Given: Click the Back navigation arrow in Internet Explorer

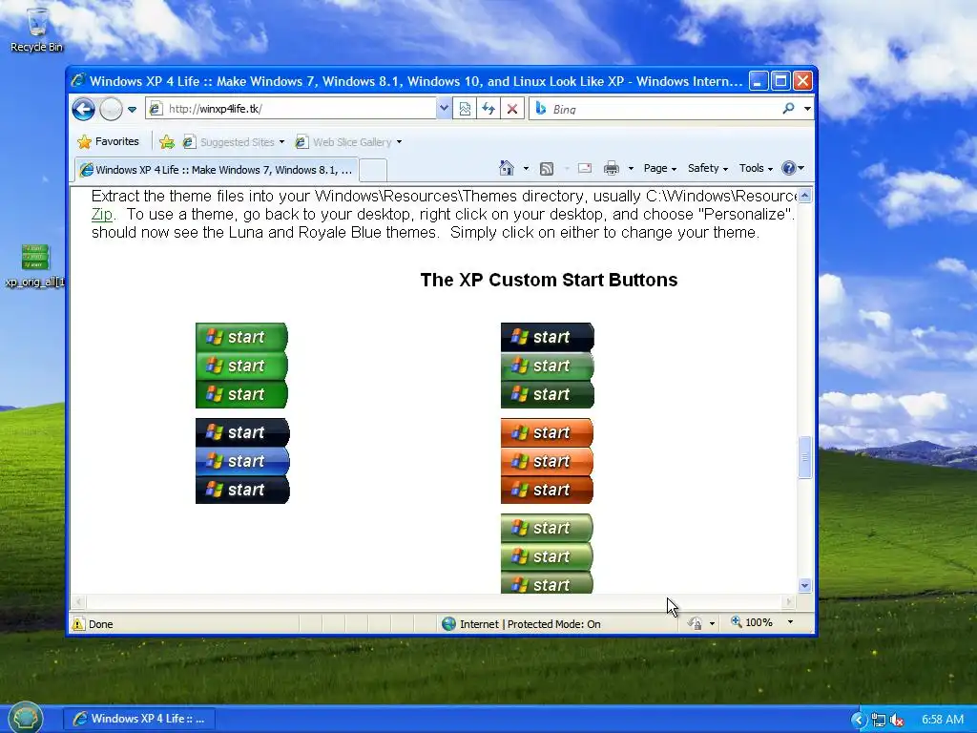Looking at the screenshot, I should (84, 109).
